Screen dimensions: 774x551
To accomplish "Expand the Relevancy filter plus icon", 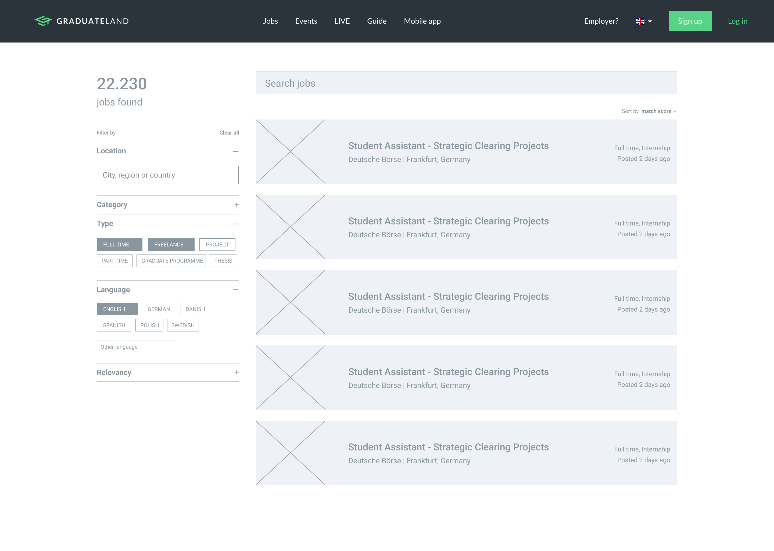I will pyautogui.click(x=236, y=372).
